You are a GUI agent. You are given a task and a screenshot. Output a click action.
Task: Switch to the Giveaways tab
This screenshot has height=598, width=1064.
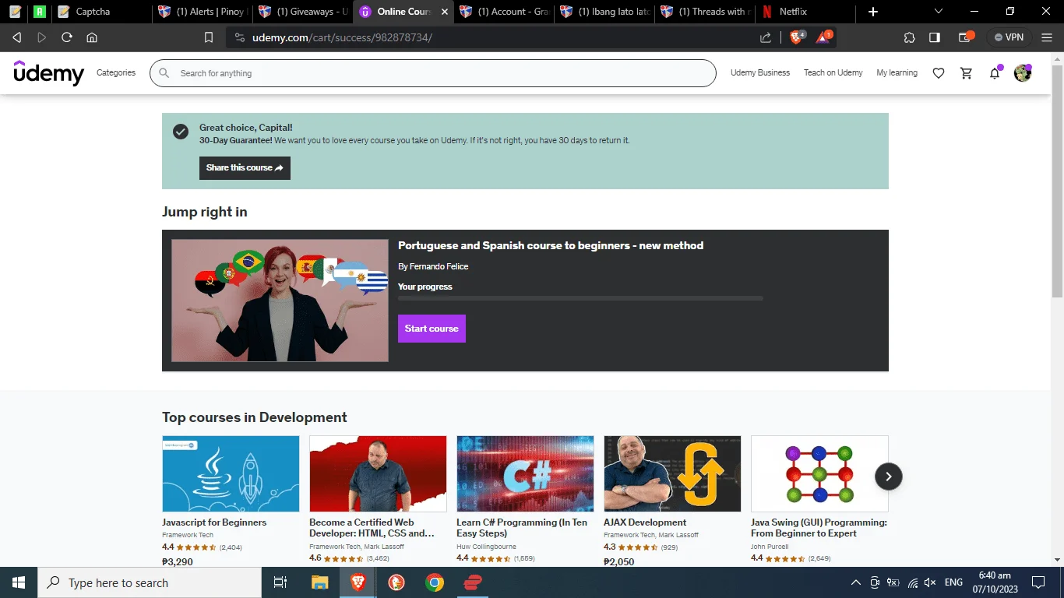303,12
